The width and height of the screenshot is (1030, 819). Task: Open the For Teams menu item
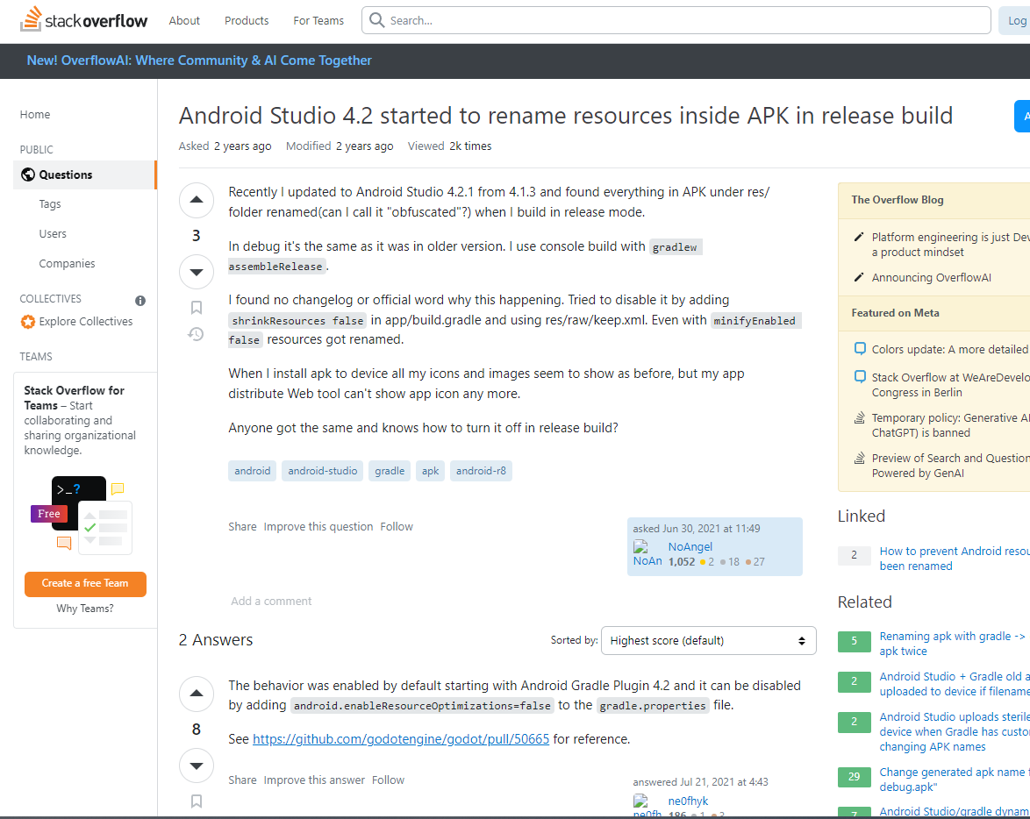click(318, 20)
